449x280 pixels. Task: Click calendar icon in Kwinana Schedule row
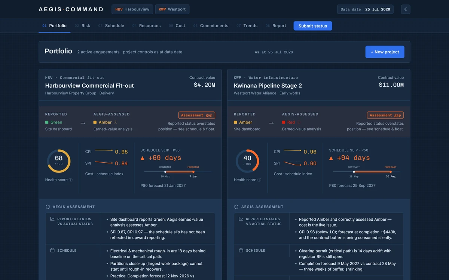(x=241, y=251)
